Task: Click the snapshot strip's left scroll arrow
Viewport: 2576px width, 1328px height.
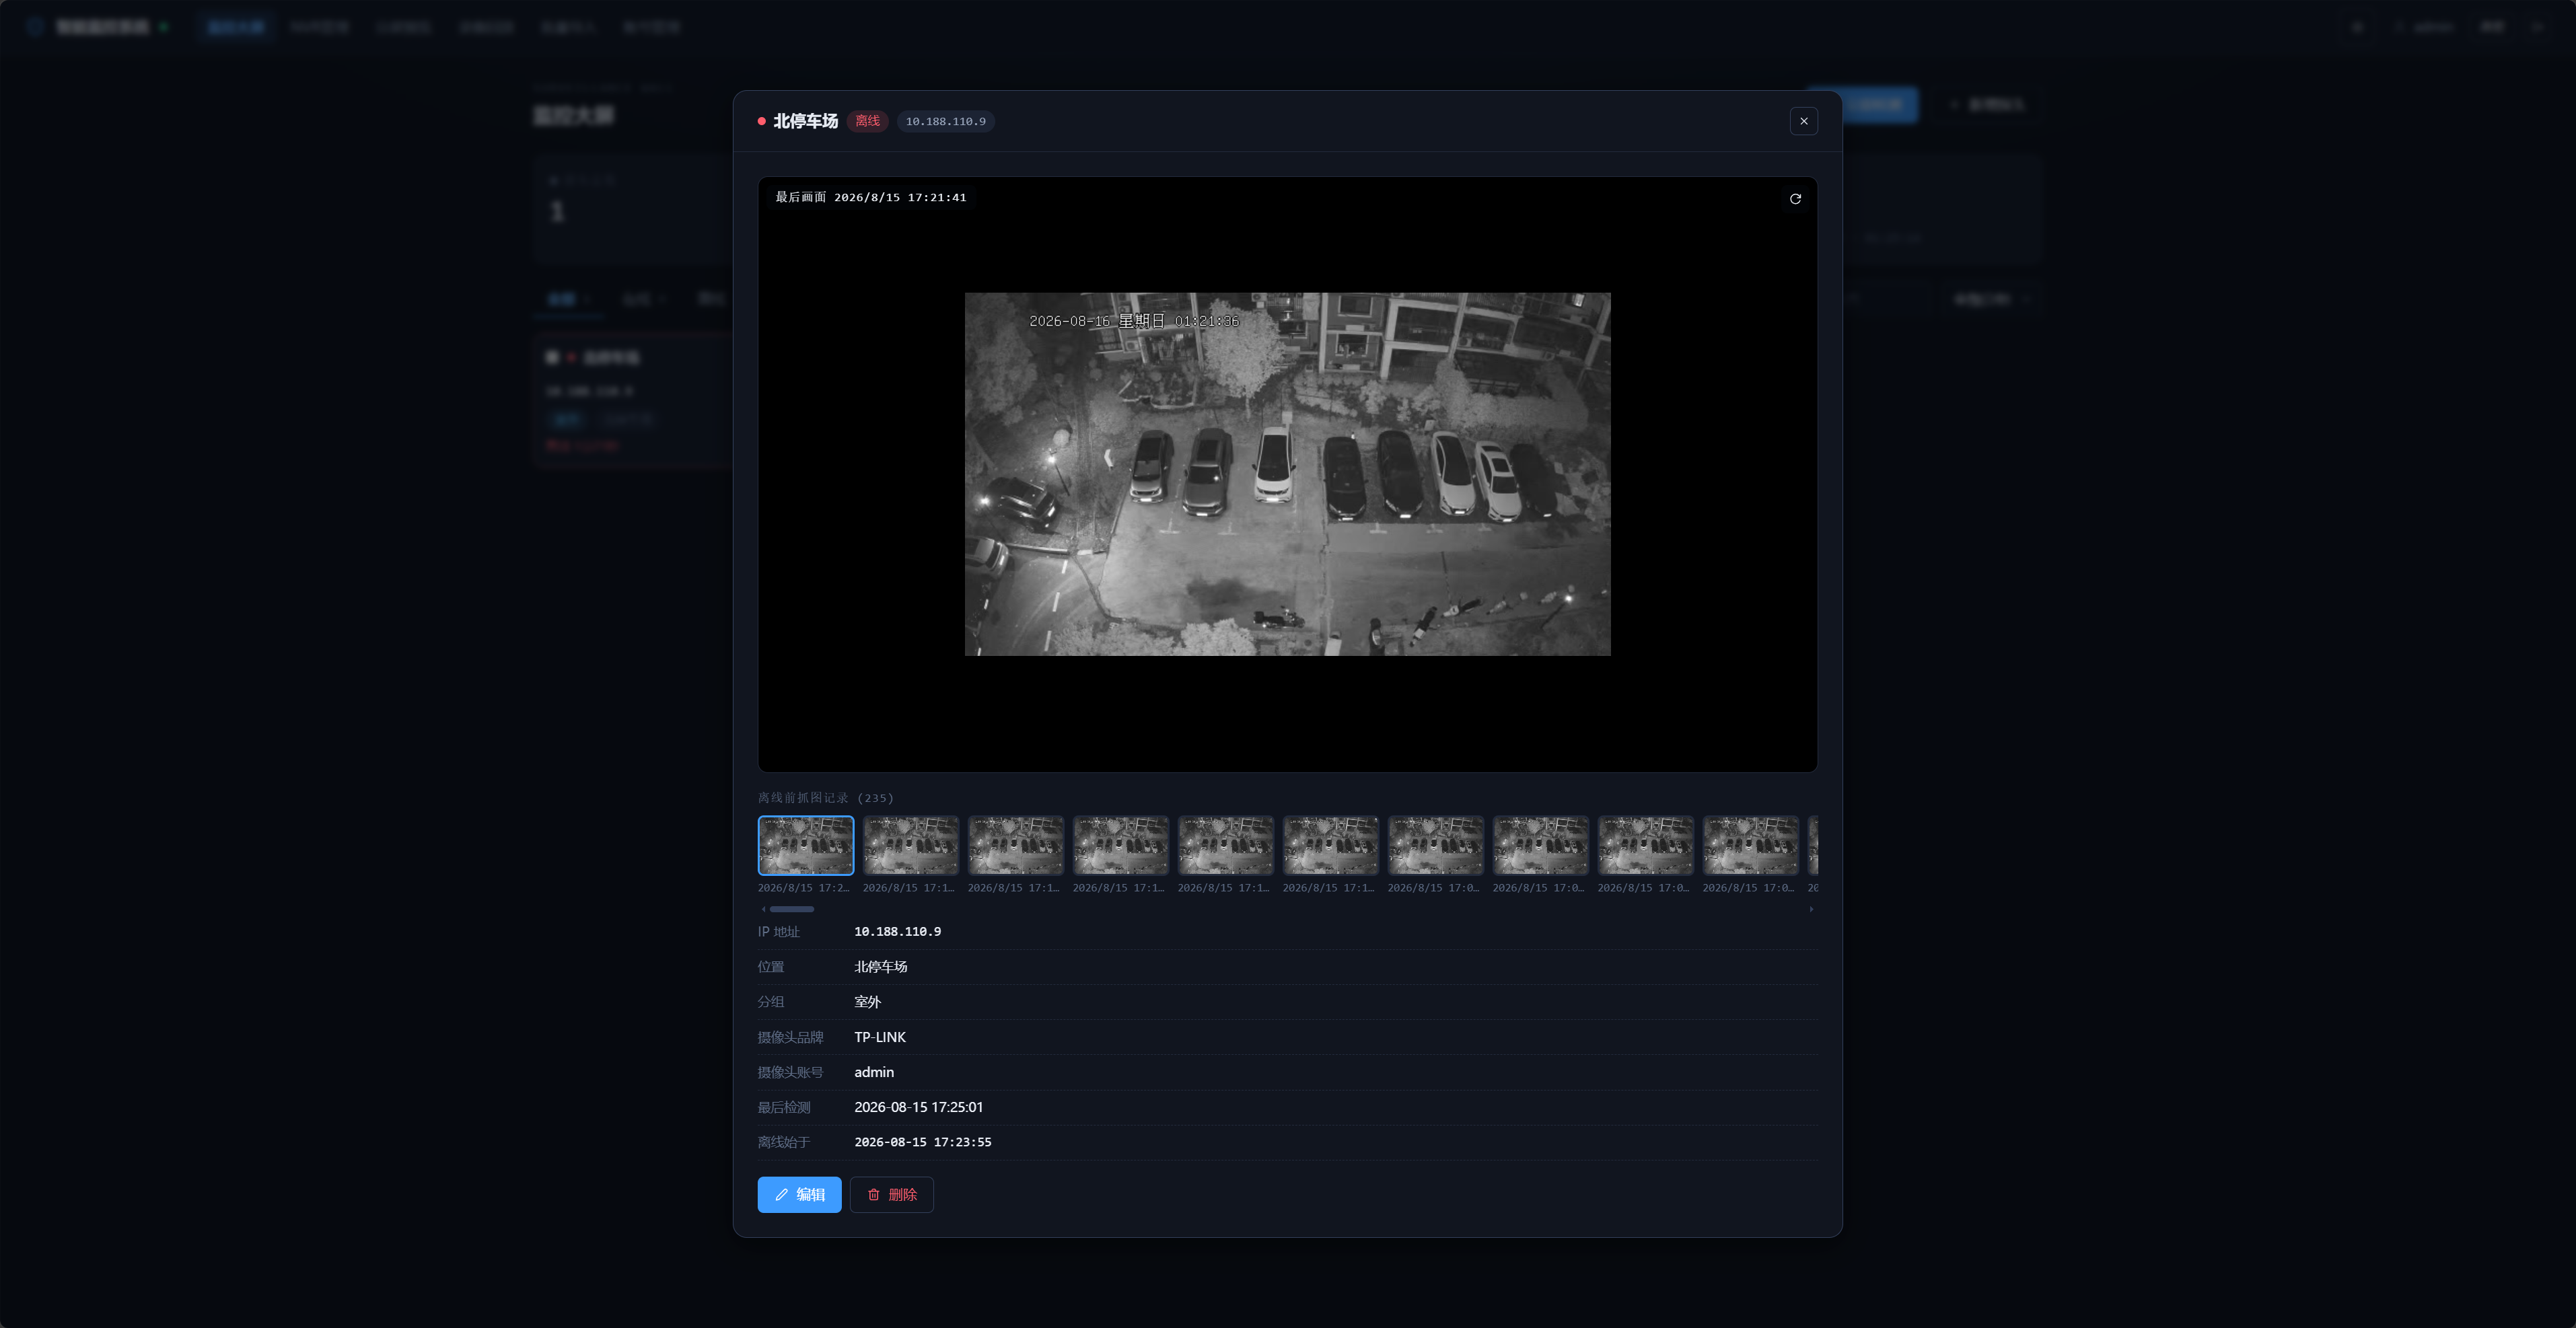Action: tap(764, 909)
